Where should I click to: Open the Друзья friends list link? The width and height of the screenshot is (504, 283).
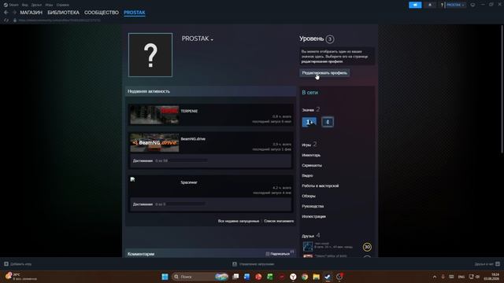point(308,236)
